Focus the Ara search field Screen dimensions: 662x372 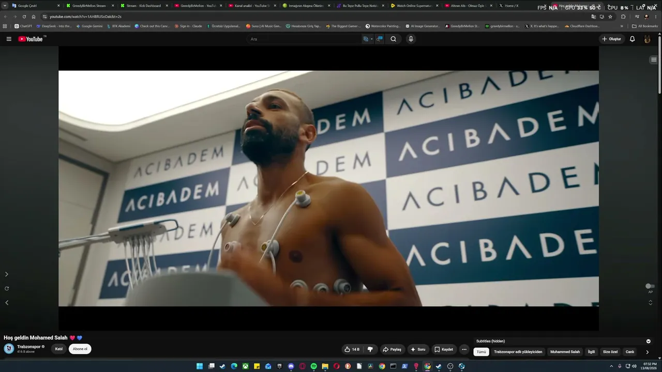pos(305,39)
